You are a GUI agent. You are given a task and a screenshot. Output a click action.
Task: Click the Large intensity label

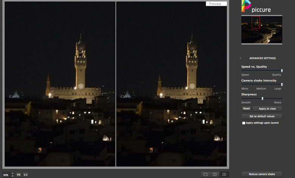tap(278, 89)
